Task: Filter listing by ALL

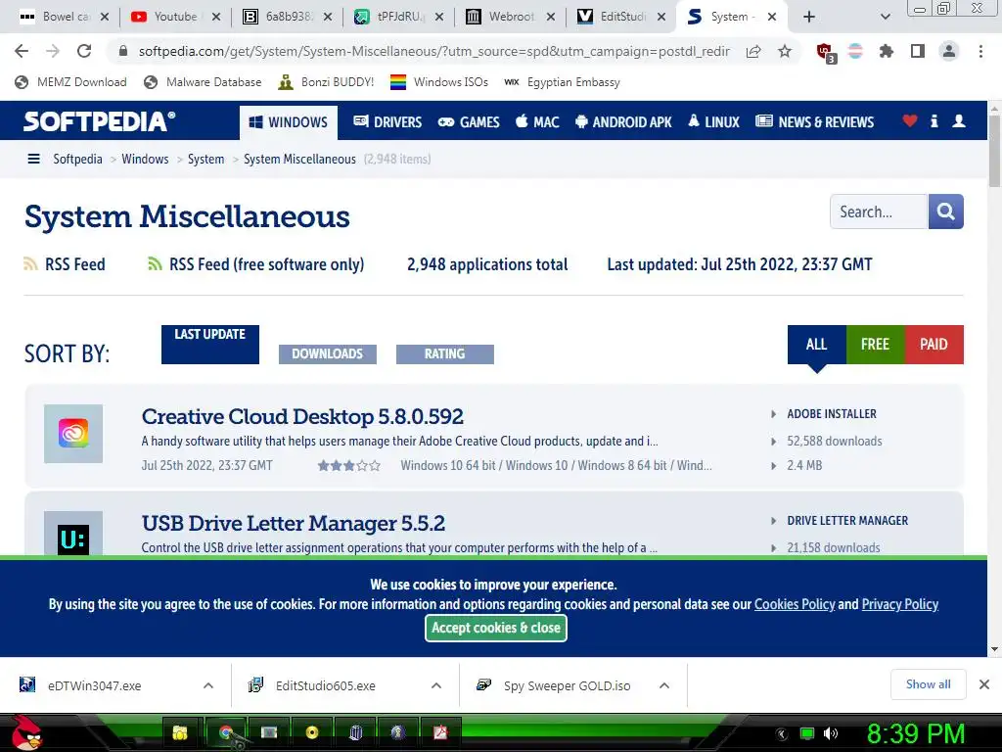Action: (x=817, y=344)
